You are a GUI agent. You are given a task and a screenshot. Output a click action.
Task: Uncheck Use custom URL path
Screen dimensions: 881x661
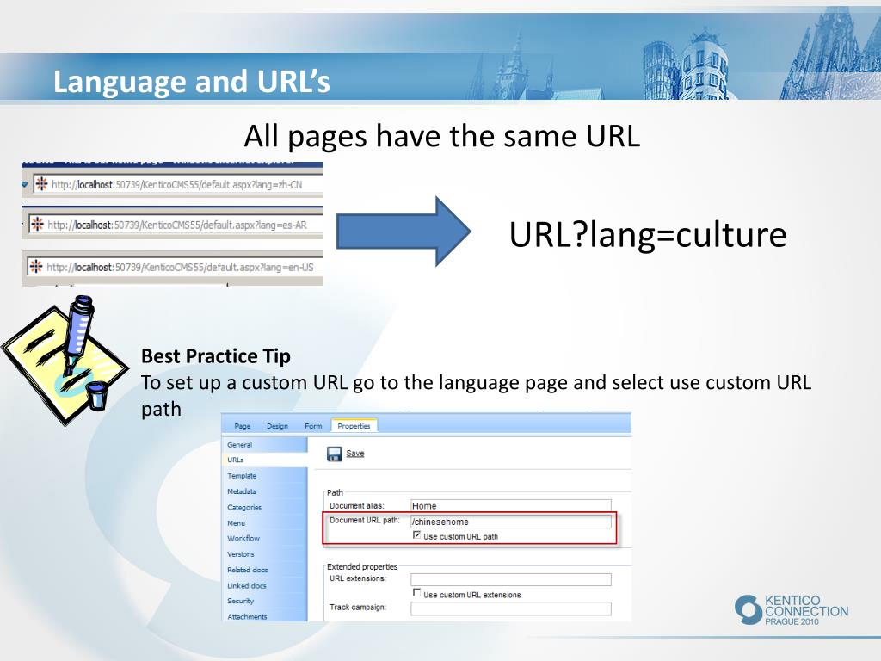coord(417,535)
